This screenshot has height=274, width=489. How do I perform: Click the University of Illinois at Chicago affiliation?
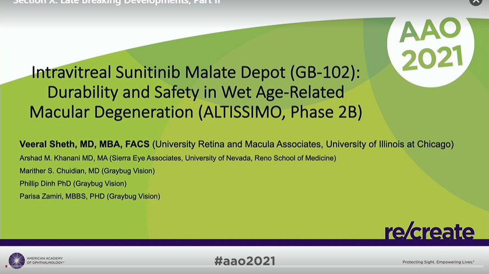[390, 144]
